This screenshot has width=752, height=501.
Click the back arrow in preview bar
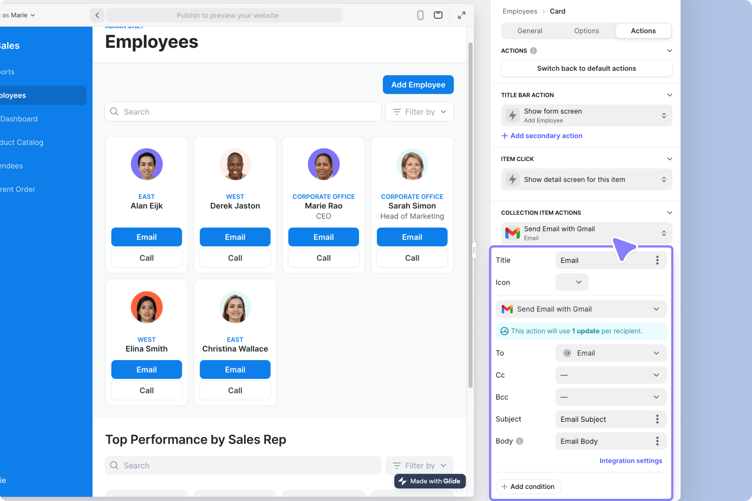tap(97, 15)
